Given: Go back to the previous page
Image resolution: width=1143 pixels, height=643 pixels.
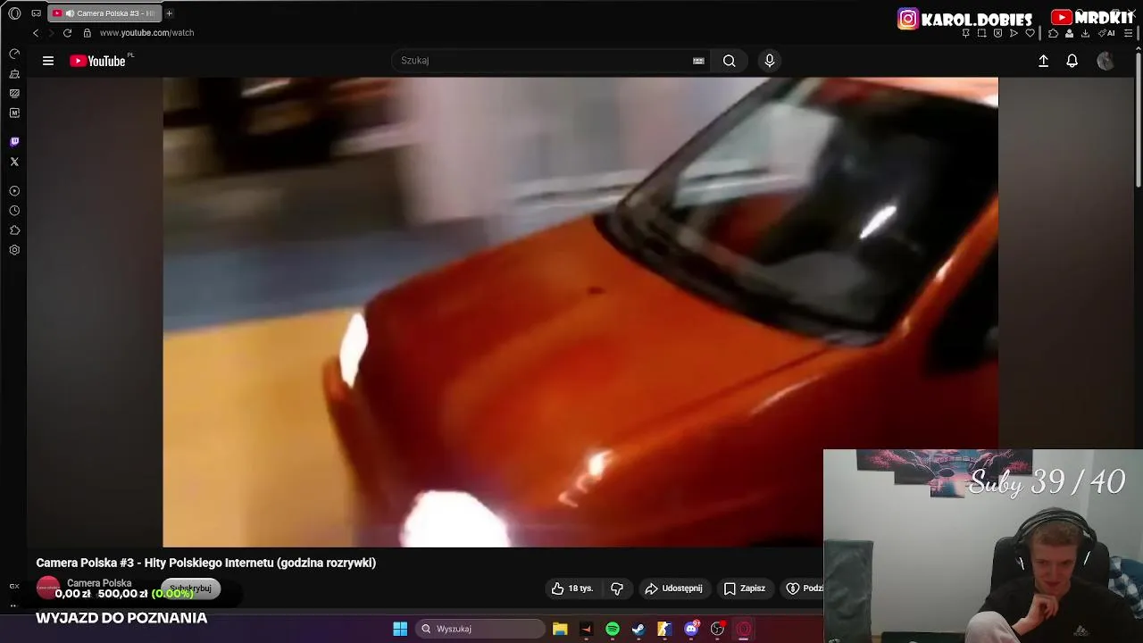Looking at the screenshot, I should coord(36,33).
